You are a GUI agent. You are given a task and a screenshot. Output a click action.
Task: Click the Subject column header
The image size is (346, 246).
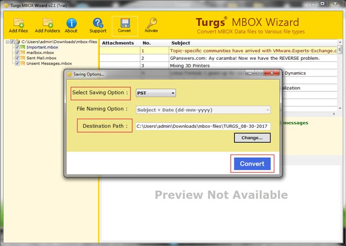[253, 43]
